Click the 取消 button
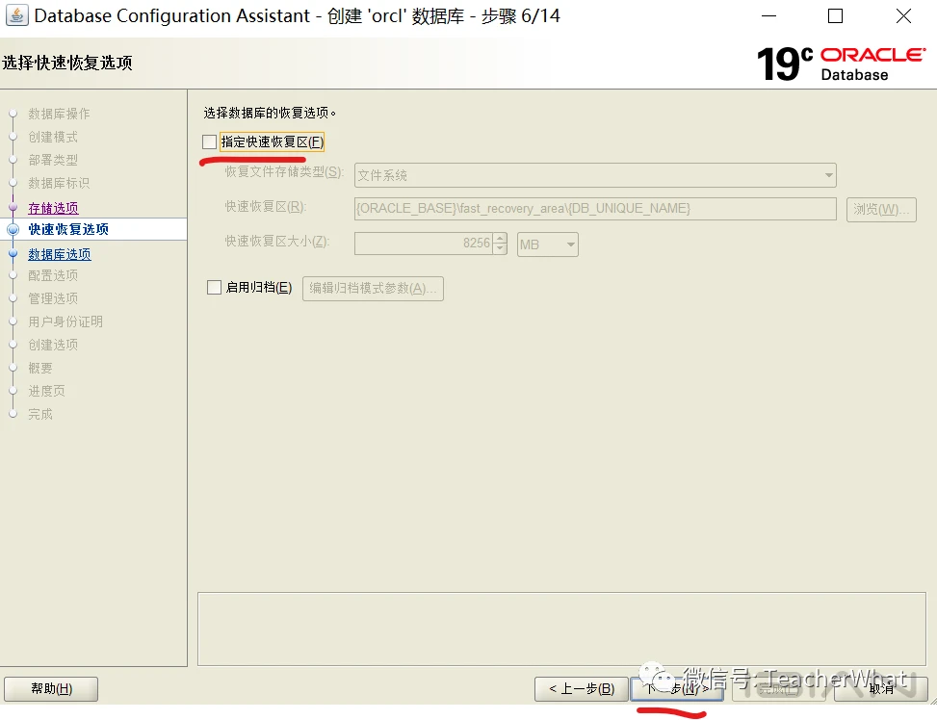Image resolution: width=937 pixels, height=720 pixels. pyautogui.click(x=881, y=689)
